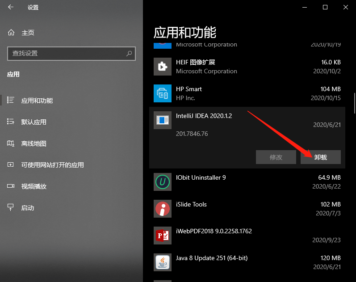This screenshot has height=282, width=356.
Task: Click the back arrow in Settings
Action: click(11, 7)
